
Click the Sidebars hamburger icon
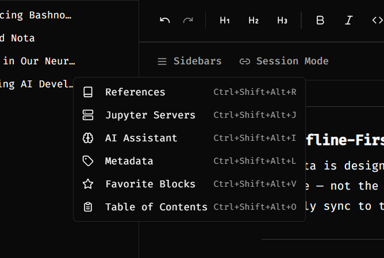pos(162,61)
